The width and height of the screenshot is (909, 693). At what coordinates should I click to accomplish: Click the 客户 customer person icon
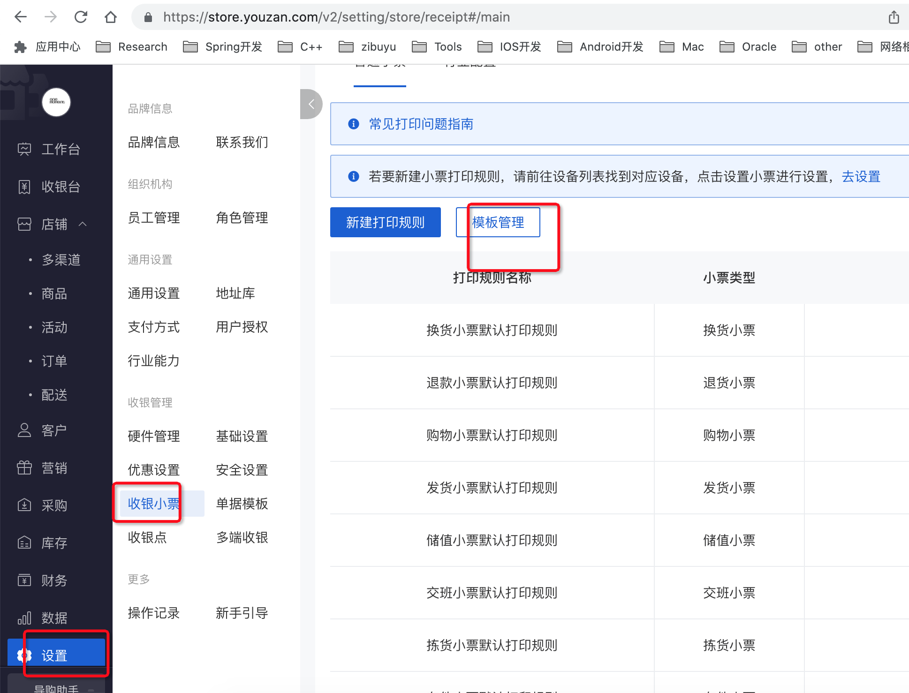(24, 430)
